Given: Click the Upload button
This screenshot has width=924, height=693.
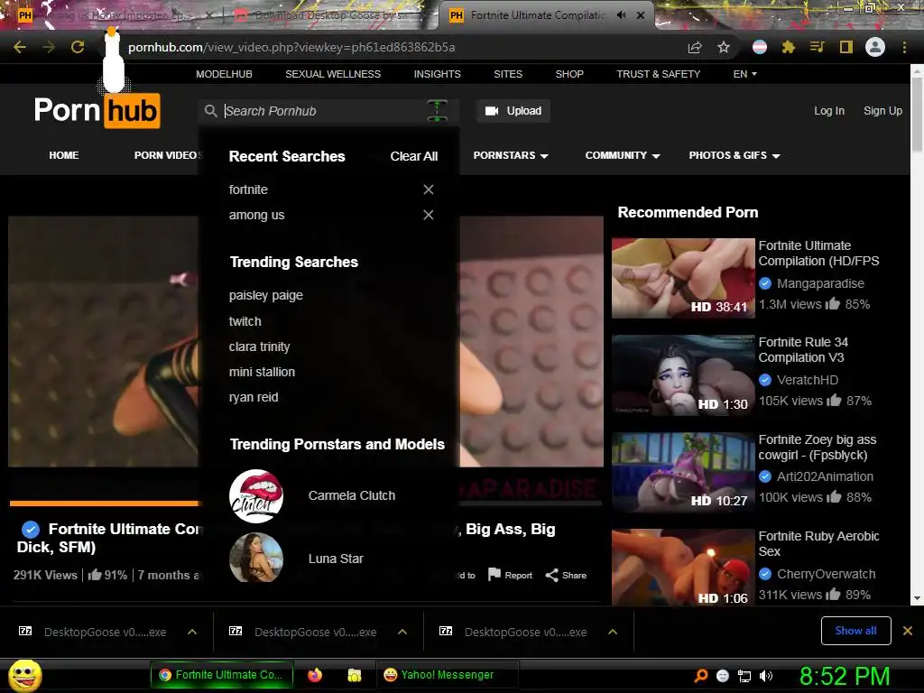Looking at the screenshot, I should [513, 111].
